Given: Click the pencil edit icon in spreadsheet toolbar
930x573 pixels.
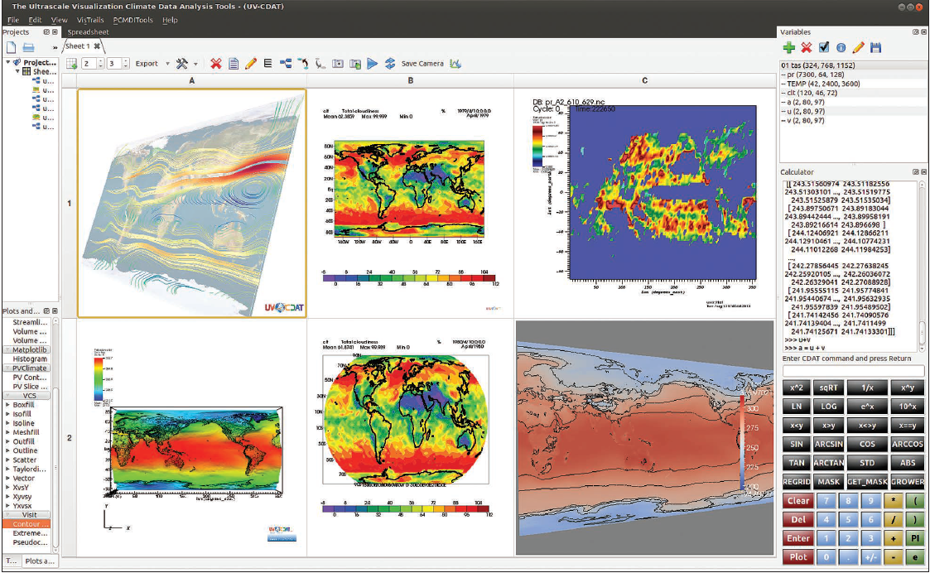Looking at the screenshot, I should pyautogui.click(x=251, y=63).
